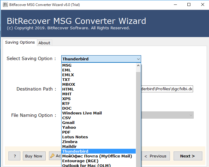Maximize the MSG Converter Wizard window
Screen dimensions: 209x167
(189, 5)
